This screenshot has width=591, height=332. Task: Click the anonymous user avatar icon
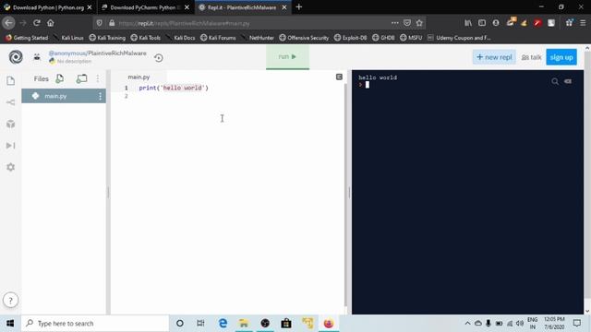click(x=37, y=57)
